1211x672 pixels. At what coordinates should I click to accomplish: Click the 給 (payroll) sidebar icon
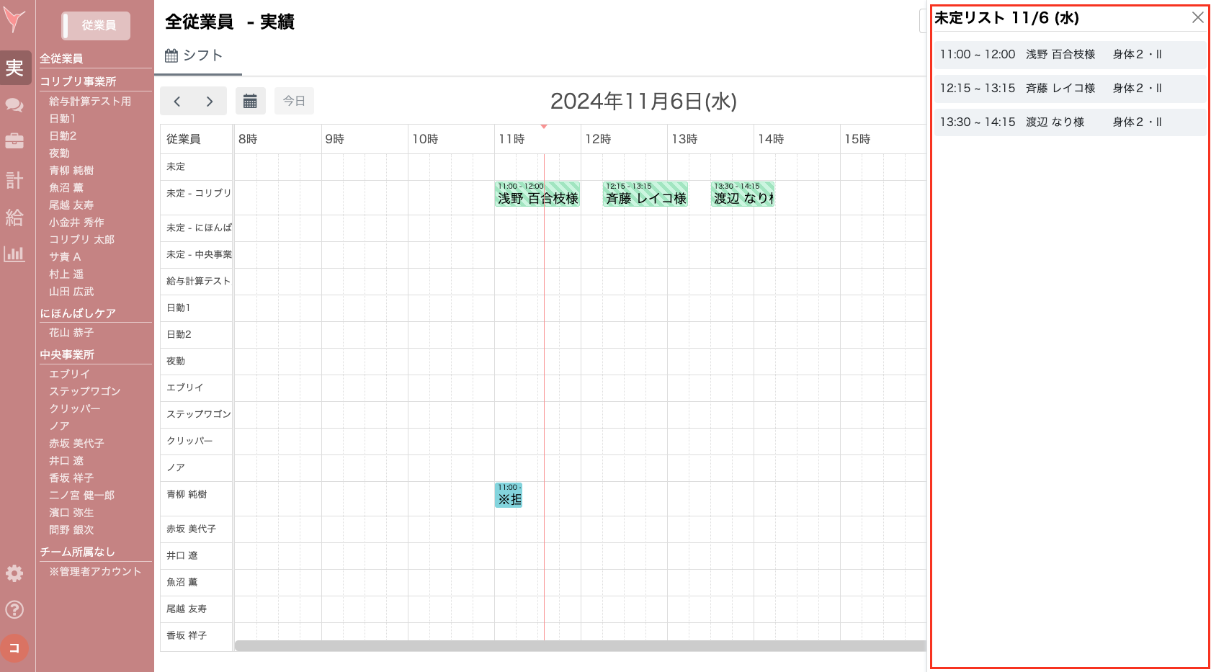tap(14, 218)
